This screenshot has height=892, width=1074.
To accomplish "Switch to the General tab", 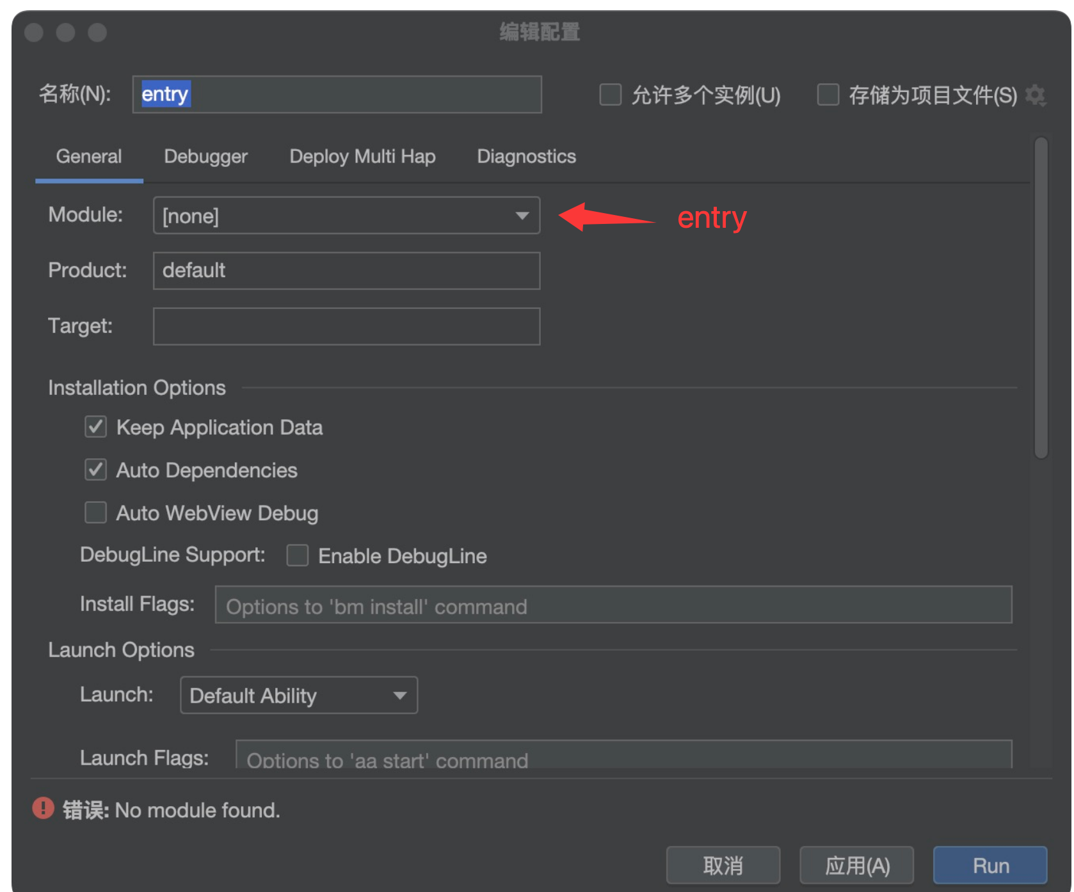I will point(89,157).
